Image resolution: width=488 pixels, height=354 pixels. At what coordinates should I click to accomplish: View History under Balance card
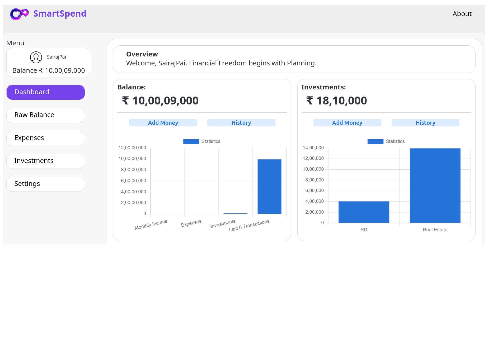241,123
